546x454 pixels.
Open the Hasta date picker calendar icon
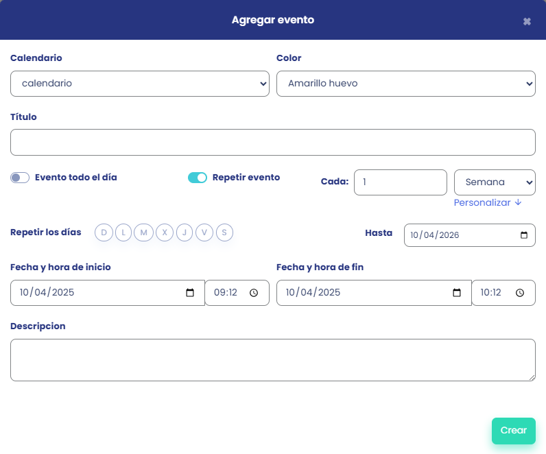(524, 235)
